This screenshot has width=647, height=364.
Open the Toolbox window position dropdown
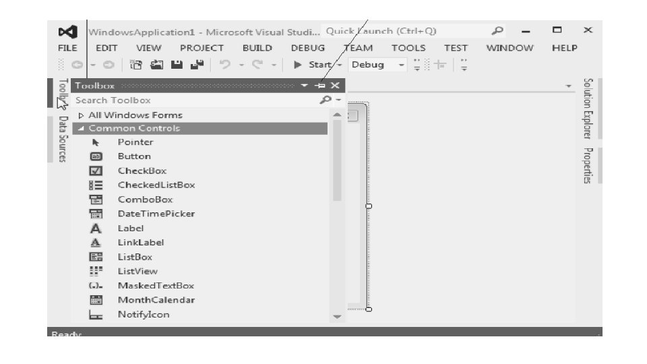pyautogui.click(x=304, y=86)
